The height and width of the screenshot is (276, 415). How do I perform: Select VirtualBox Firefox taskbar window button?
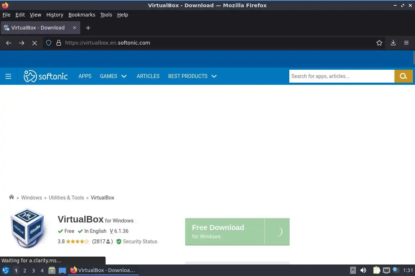103,270
